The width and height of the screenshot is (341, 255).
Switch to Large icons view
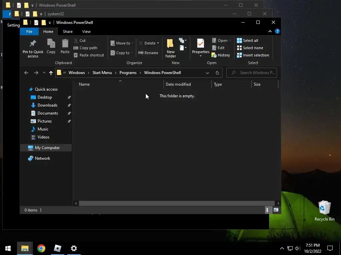click(x=276, y=210)
